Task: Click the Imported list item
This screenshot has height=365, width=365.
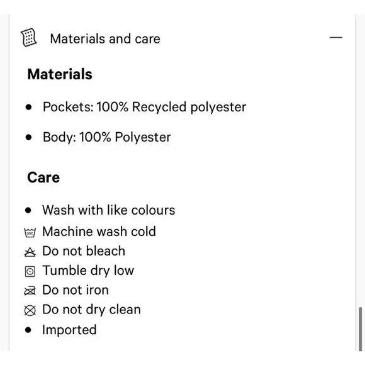Action: point(69,330)
